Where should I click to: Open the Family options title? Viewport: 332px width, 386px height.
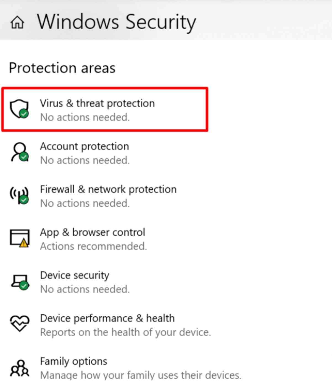tap(73, 361)
